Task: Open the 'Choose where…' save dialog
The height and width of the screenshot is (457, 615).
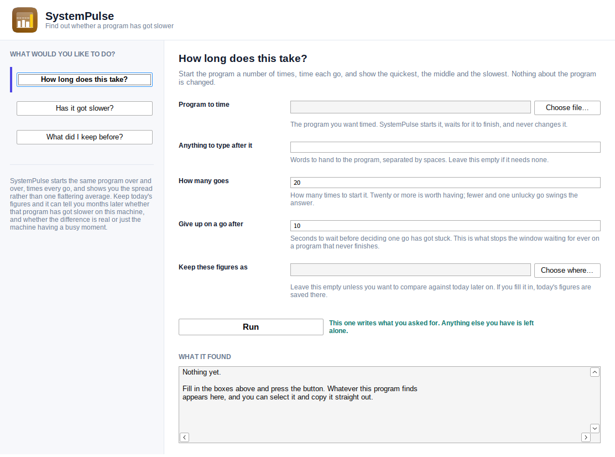Action: click(567, 271)
